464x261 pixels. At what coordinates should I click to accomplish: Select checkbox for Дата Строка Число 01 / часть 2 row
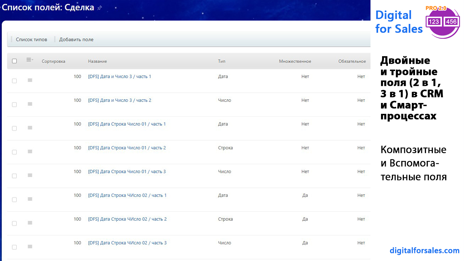(x=14, y=152)
